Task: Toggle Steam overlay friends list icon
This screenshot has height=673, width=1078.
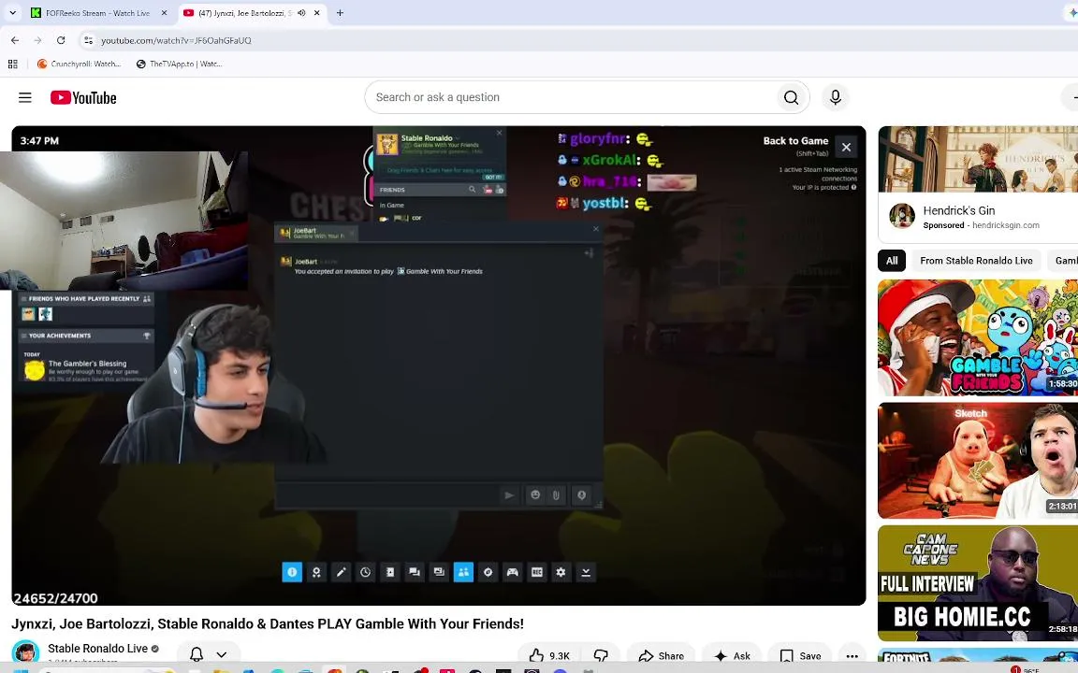Action: 463,572
